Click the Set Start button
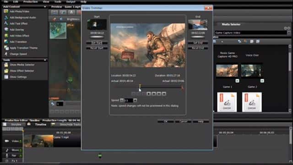 click(97, 43)
